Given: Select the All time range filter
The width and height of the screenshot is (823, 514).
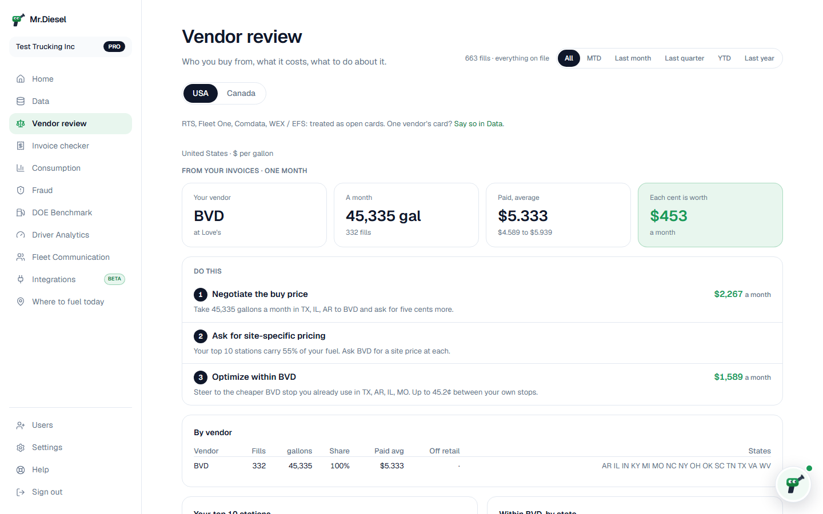Looking at the screenshot, I should click(569, 58).
